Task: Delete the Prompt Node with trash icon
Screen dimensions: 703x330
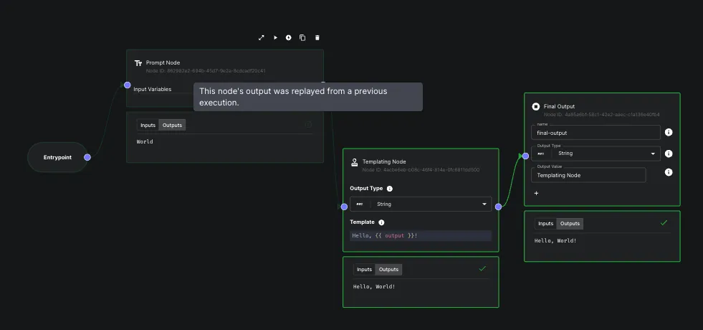Action: pos(317,38)
